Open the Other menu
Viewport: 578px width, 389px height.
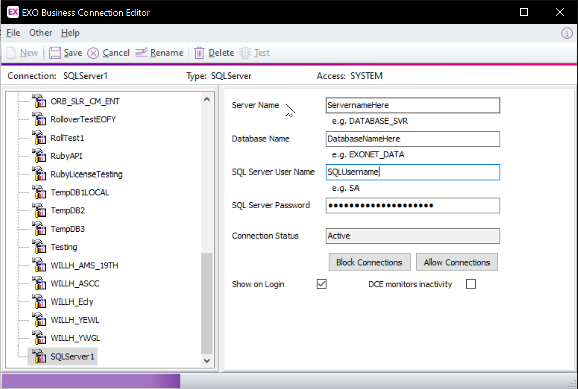pos(40,33)
